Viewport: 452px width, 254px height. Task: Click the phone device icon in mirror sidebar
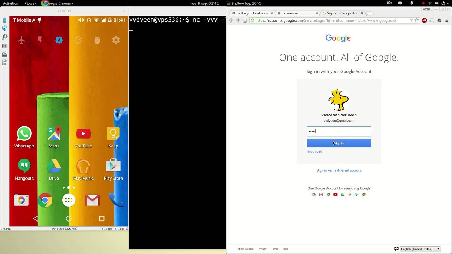[x=5, y=20]
